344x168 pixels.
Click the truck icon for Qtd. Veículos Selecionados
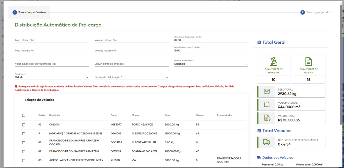[266, 142]
